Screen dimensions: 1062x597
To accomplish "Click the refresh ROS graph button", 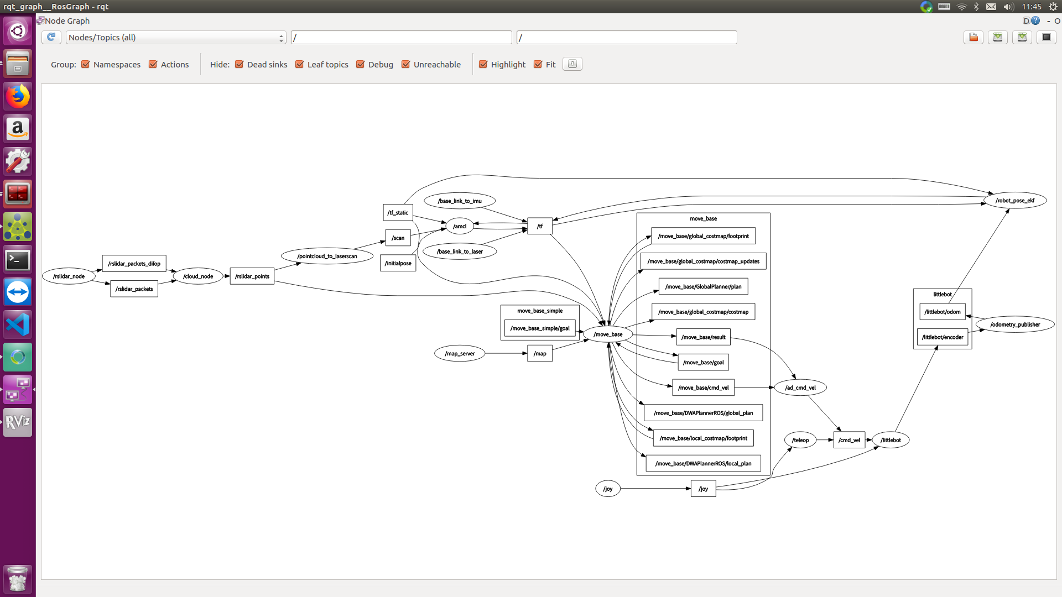I will click(51, 37).
